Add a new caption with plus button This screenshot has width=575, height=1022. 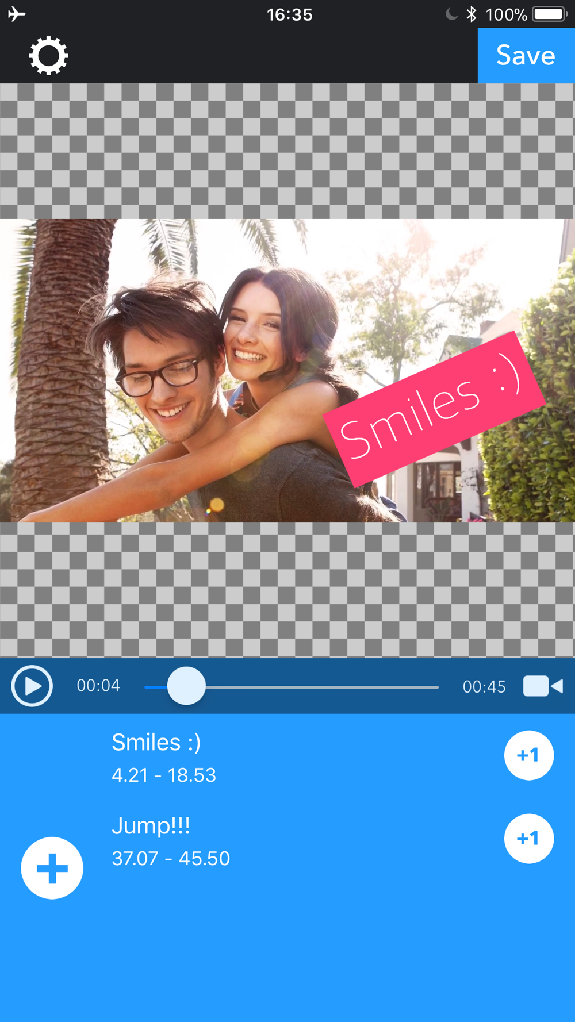52,868
